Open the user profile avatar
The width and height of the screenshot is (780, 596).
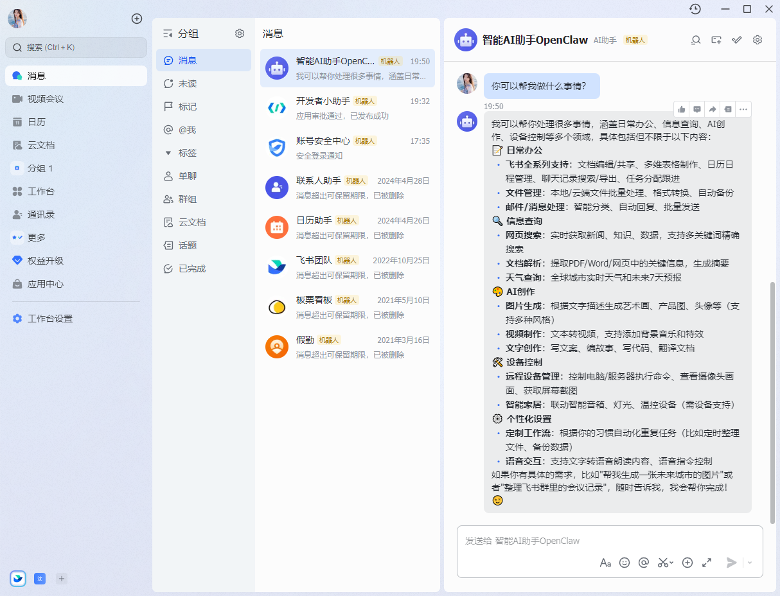click(x=17, y=19)
